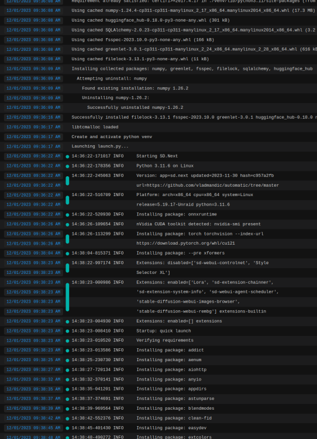Select 'Installing package: astunparse' message
This screenshot has width=317, height=439.
point(175,399)
